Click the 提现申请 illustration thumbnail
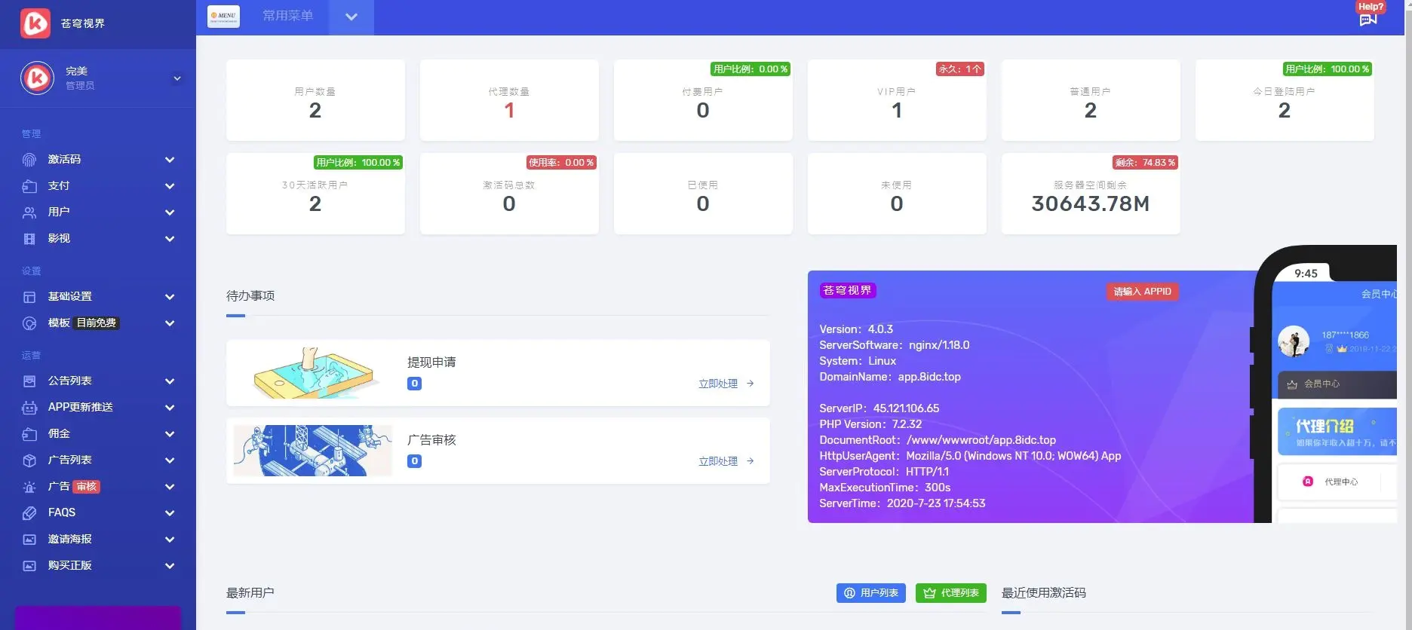1412x630 pixels. click(x=314, y=373)
